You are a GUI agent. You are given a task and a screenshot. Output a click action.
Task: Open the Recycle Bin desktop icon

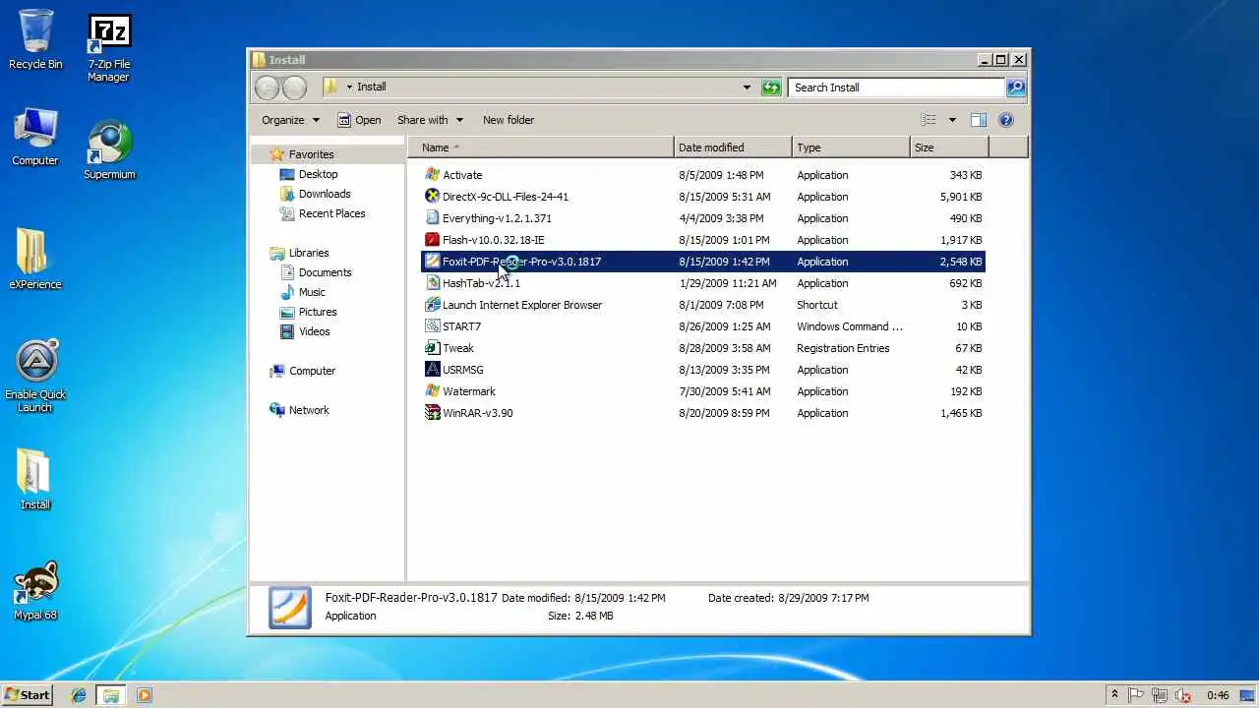pyautogui.click(x=35, y=39)
